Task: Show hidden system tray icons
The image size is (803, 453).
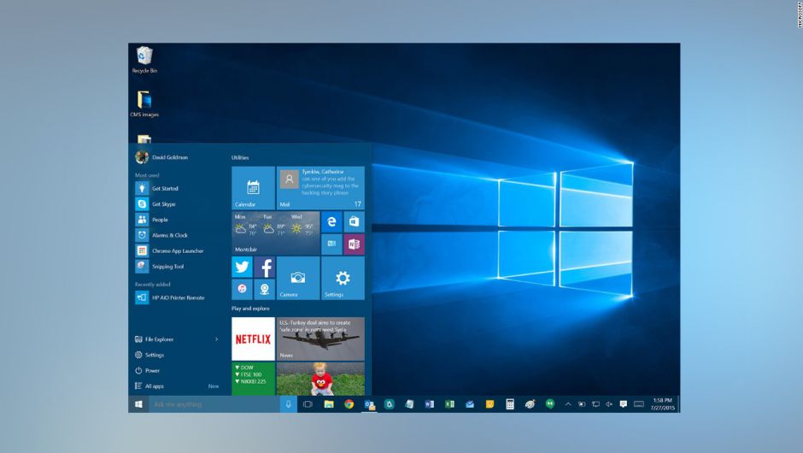Action: point(568,404)
